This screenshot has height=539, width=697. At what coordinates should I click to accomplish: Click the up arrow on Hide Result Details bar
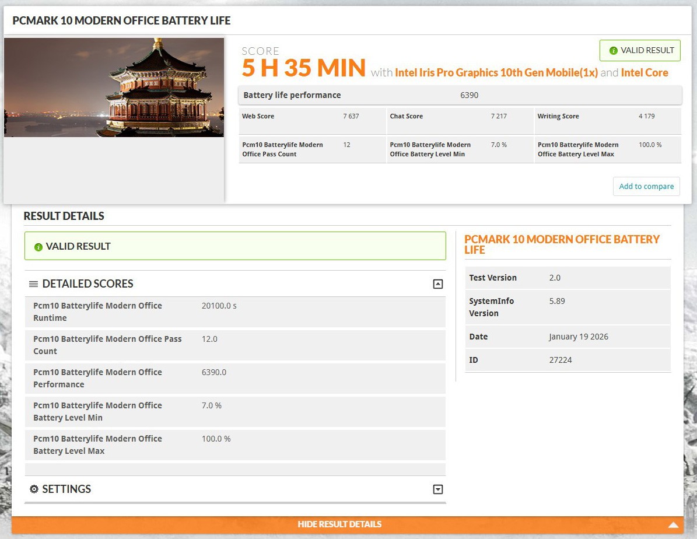point(673,525)
